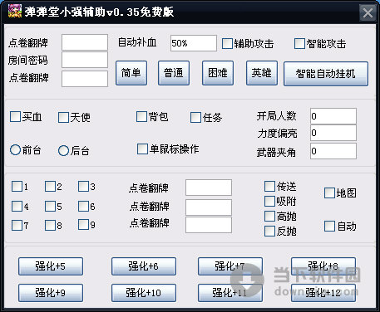Check the 背包 option
This screenshot has width=380, height=312.
pos(141,117)
